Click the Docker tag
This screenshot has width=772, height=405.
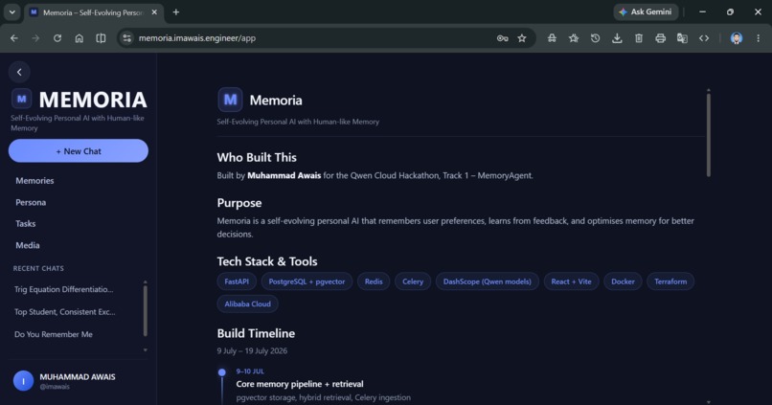coord(623,281)
